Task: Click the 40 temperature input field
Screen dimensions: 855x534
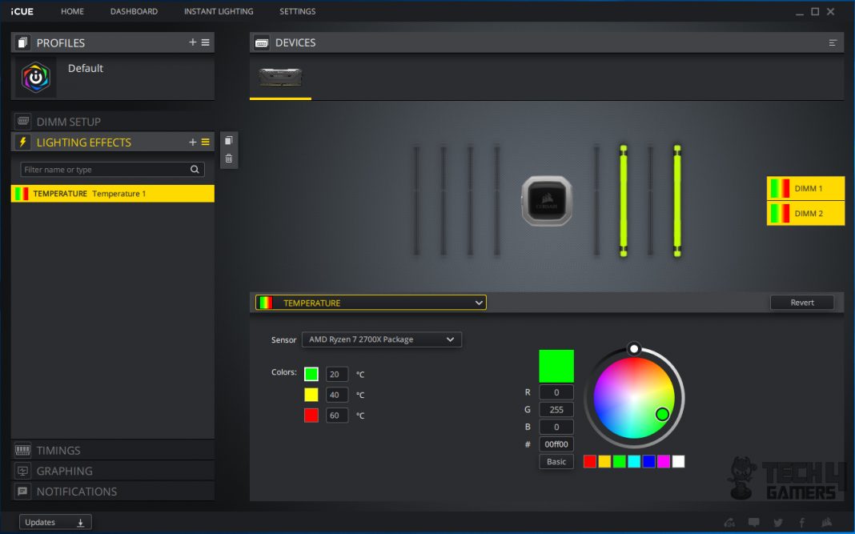Action: pos(337,395)
